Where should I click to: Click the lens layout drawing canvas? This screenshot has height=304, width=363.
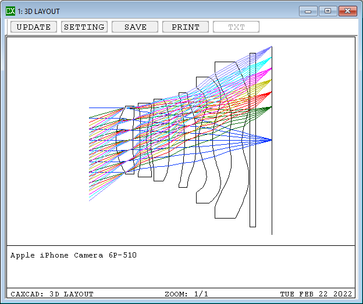181,141
